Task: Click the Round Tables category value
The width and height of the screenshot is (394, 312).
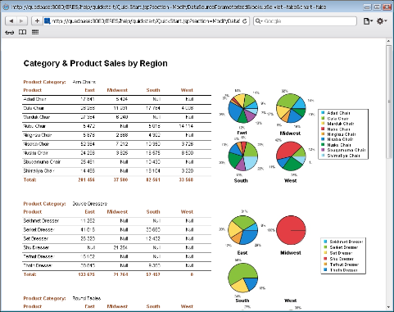Action: click(x=87, y=298)
